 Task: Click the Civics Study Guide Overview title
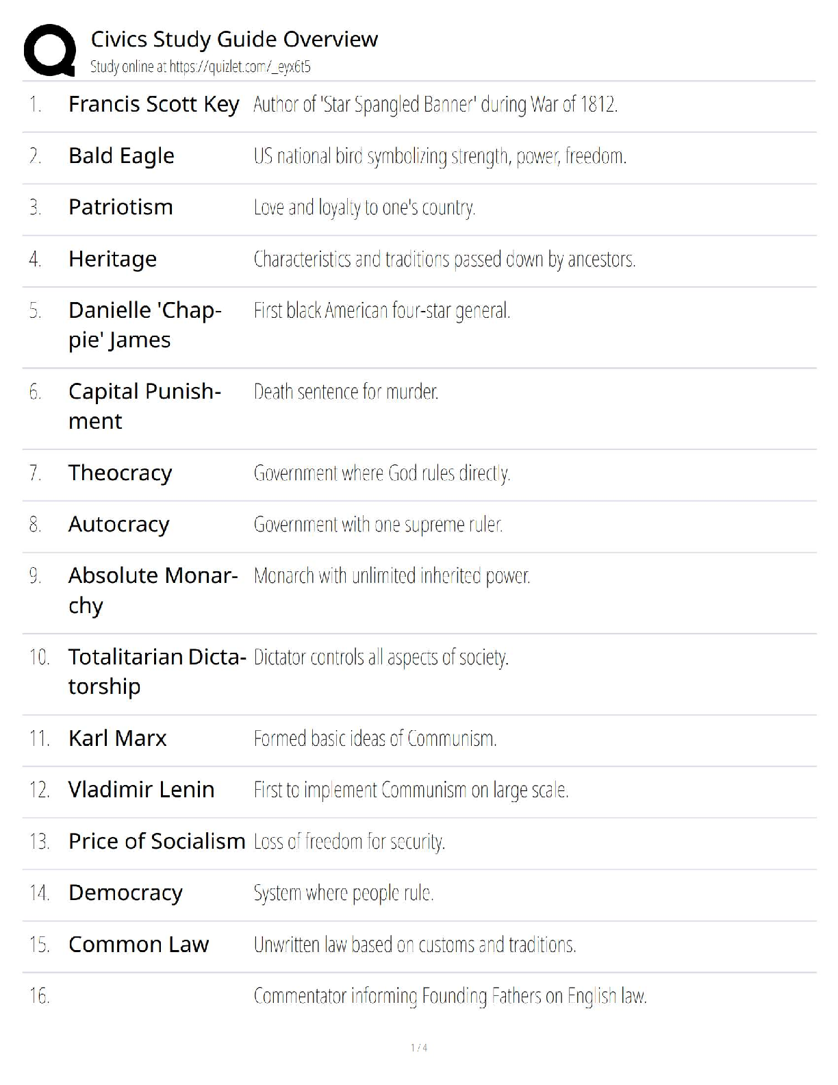(x=234, y=39)
